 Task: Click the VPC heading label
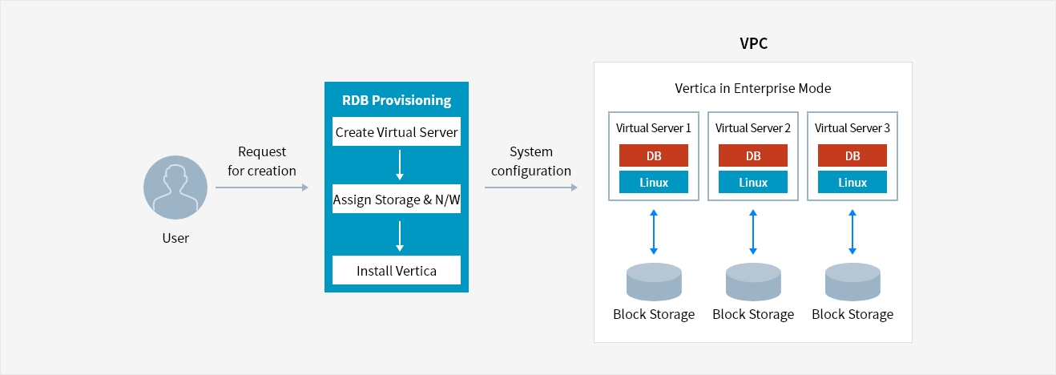point(753,44)
